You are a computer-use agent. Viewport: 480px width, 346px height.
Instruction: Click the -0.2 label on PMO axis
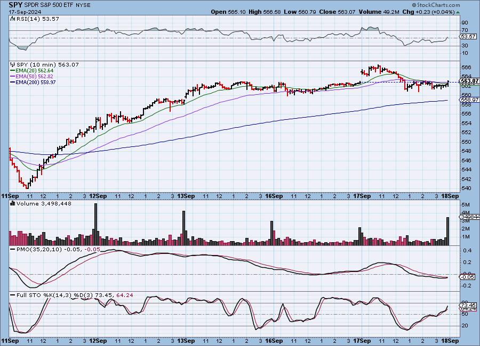(x=466, y=286)
